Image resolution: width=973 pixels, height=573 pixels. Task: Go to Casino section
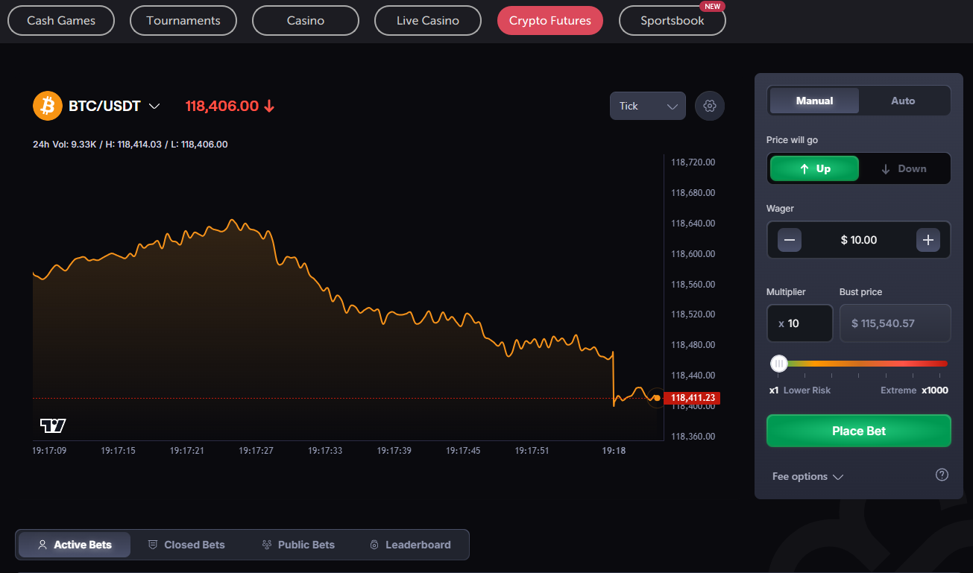pos(306,20)
